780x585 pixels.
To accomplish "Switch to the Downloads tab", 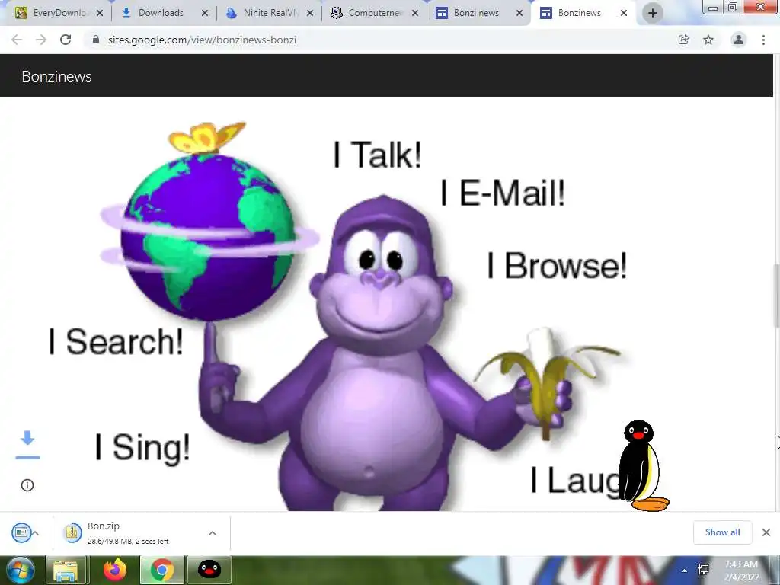I will 160,13.
